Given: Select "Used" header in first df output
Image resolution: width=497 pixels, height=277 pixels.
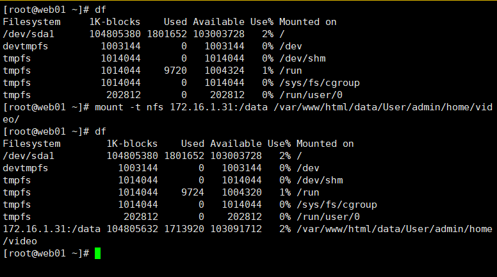Looking at the screenshot, I should 175,22.
